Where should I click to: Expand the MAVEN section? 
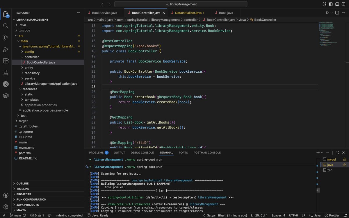[x=48, y=210]
